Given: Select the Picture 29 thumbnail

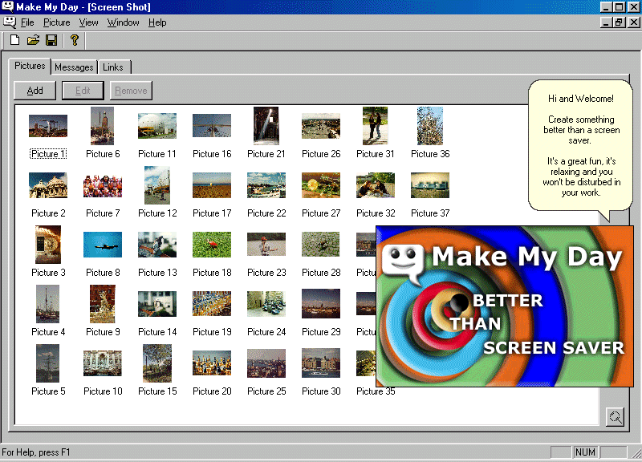Looking at the screenshot, I should point(321,304).
